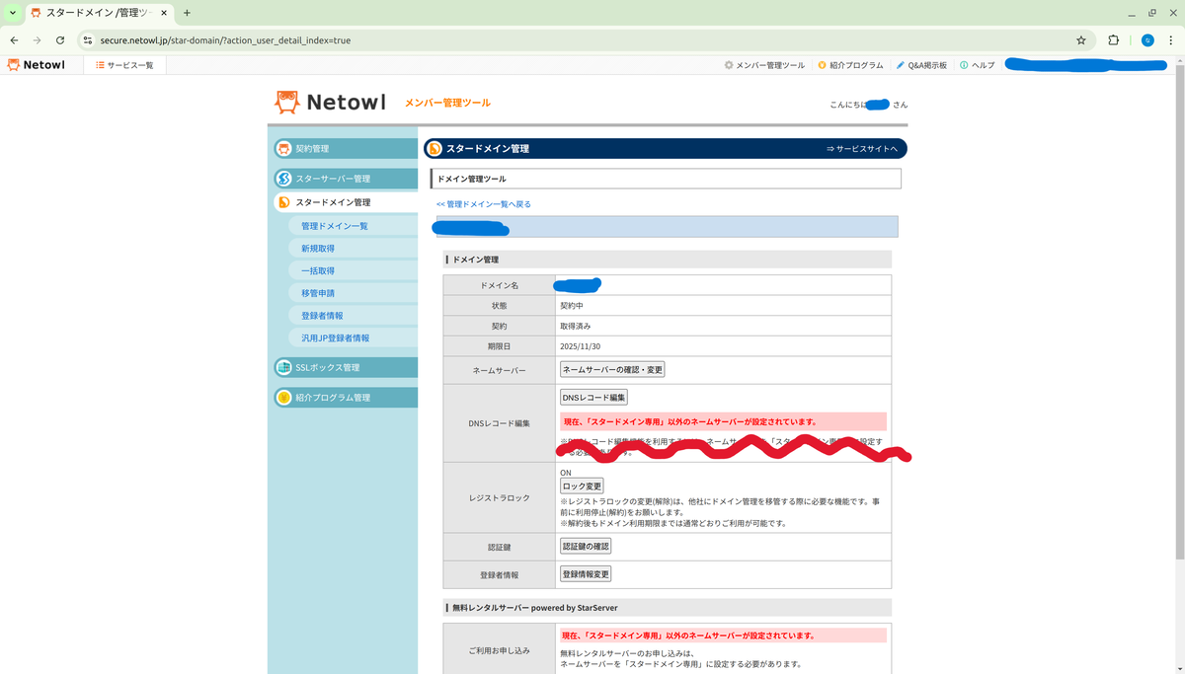Screen dimensions: 1185x674
Task: Open the browser extensions puzzle icon
Action: point(1114,40)
